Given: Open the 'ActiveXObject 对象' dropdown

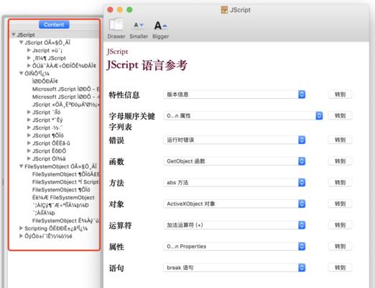Looking at the screenshot, I should coord(234,204).
